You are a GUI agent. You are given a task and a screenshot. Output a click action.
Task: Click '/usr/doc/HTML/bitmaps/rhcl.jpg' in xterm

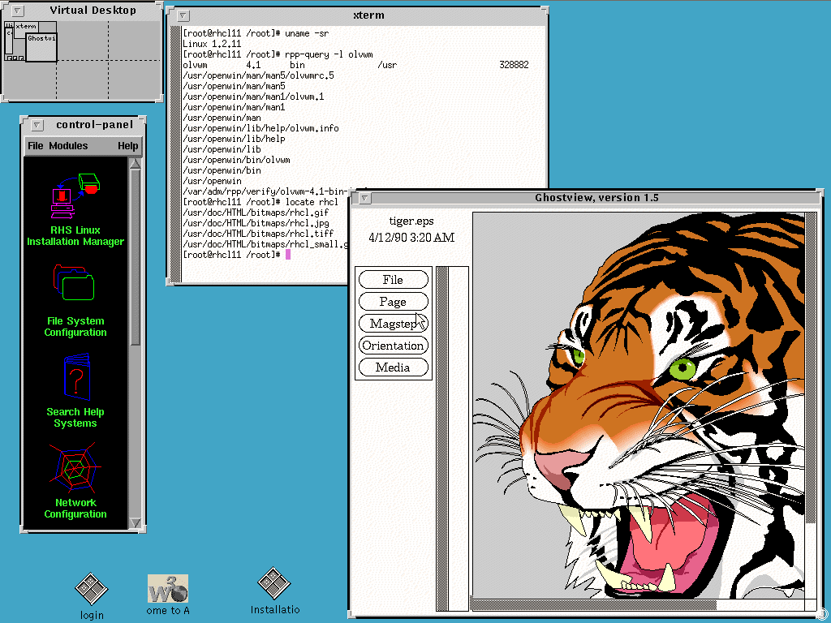click(x=256, y=223)
